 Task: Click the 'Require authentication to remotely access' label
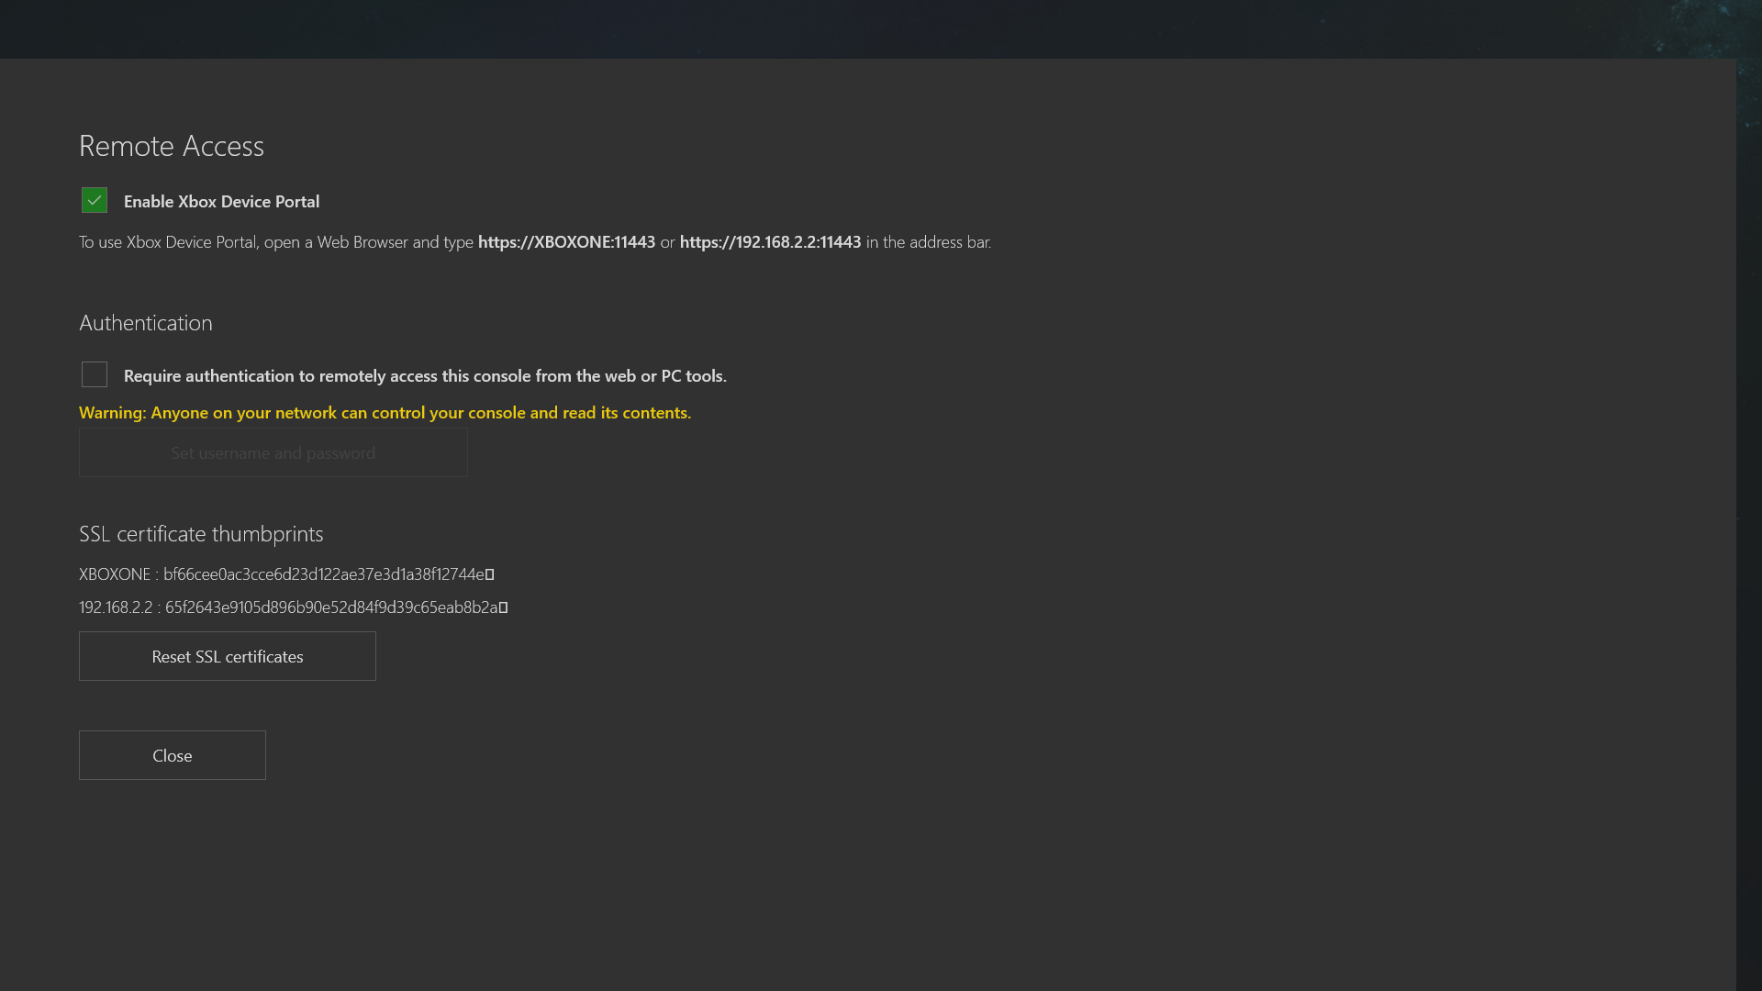pyautogui.click(x=425, y=376)
